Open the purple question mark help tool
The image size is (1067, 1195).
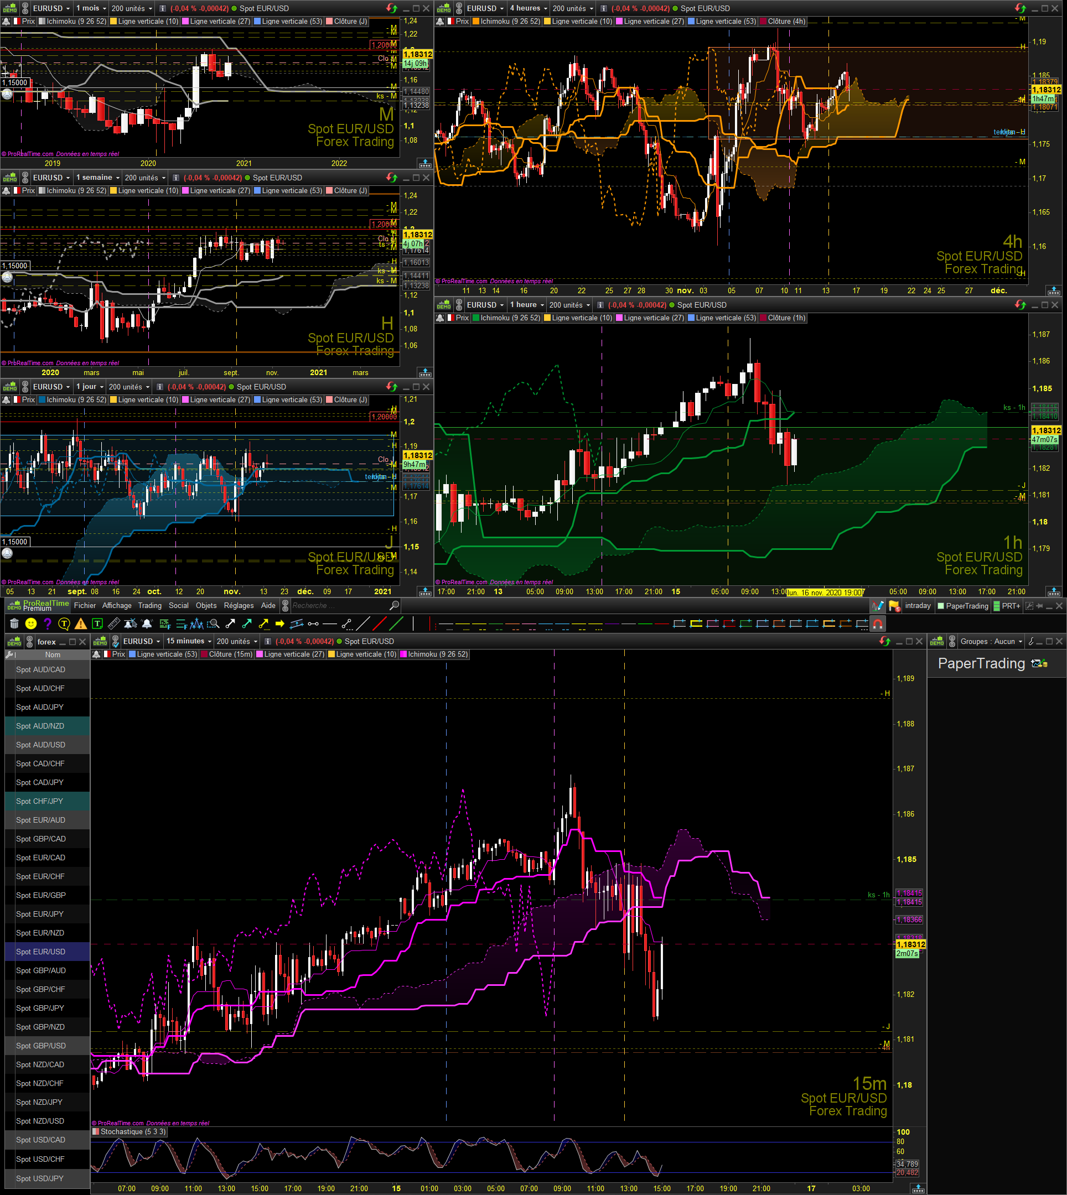[48, 624]
